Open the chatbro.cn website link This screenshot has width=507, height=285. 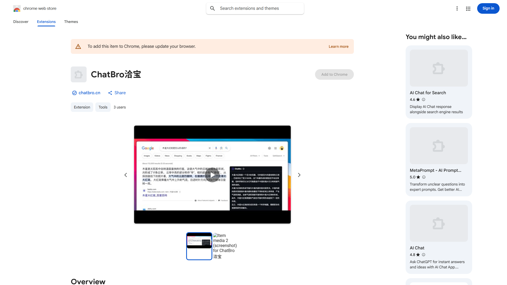pos(89,93)
